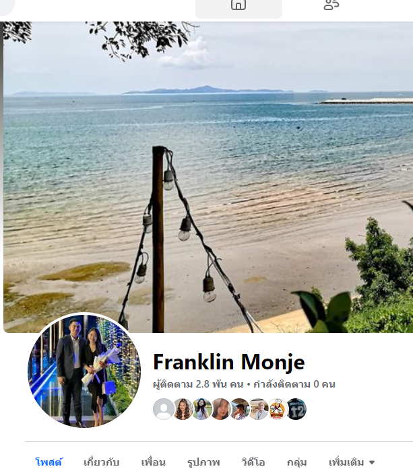The height and width of the screenshot is (473, 413).
Task: Open the follower avatar with curly-haired woman
Action: (x=183, y=409)
